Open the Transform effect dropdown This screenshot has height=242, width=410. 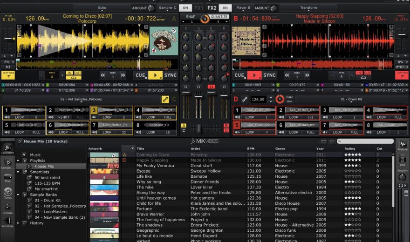(308, 8)
